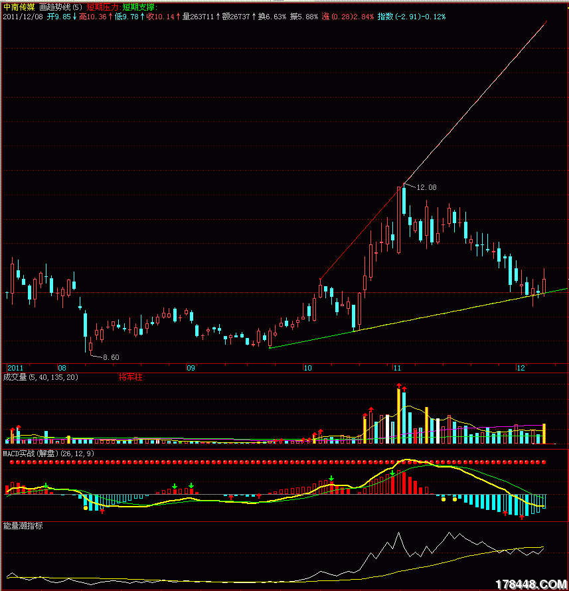The image size is (569, 591).
Task: Click the turnover amount 额26737
Action: [x=236, y=17]
